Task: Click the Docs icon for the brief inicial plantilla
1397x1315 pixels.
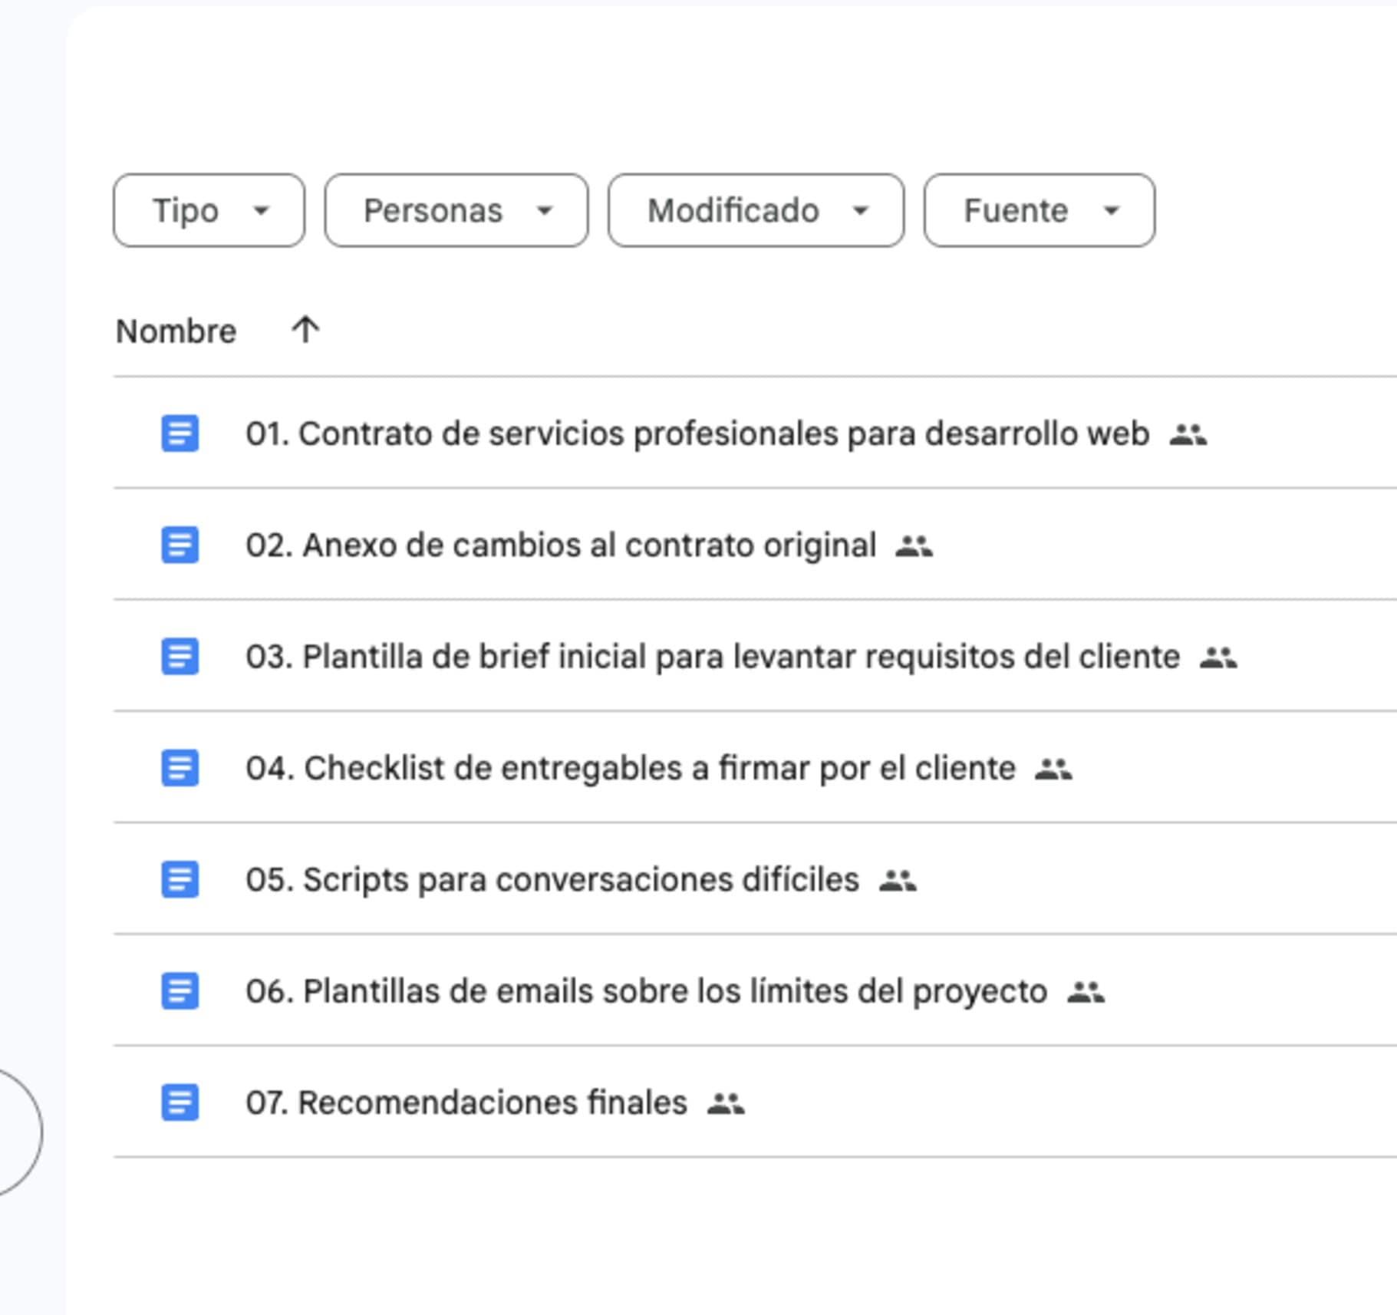Action: pyautogui.click(x=180, y=657)
